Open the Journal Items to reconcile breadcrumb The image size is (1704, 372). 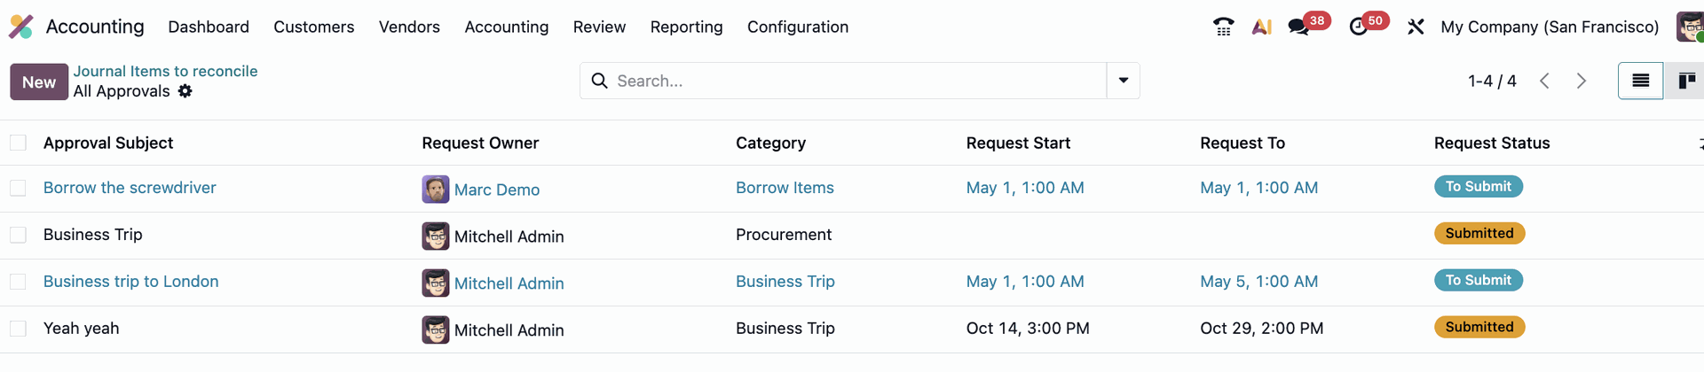(x=165, y=71)
